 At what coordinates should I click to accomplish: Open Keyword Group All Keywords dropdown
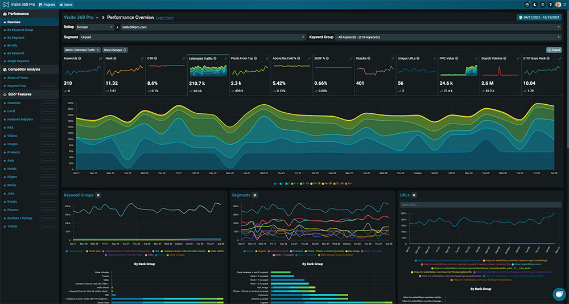tap(448, 37)
